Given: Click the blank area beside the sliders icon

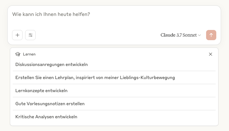Looking at the screenshot, I should [x=95, y=35].
